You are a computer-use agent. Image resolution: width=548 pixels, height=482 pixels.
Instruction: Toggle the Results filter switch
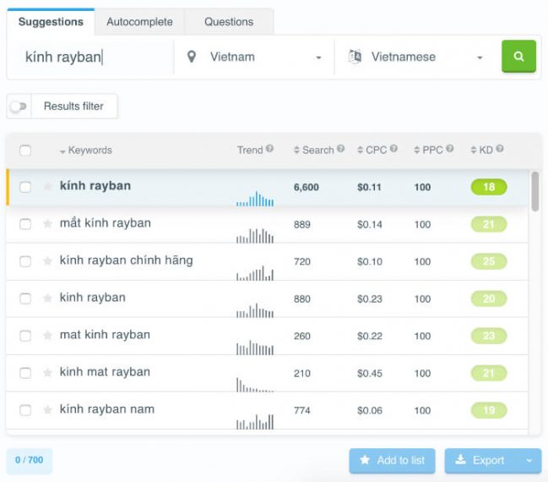(x=19, y=106)
